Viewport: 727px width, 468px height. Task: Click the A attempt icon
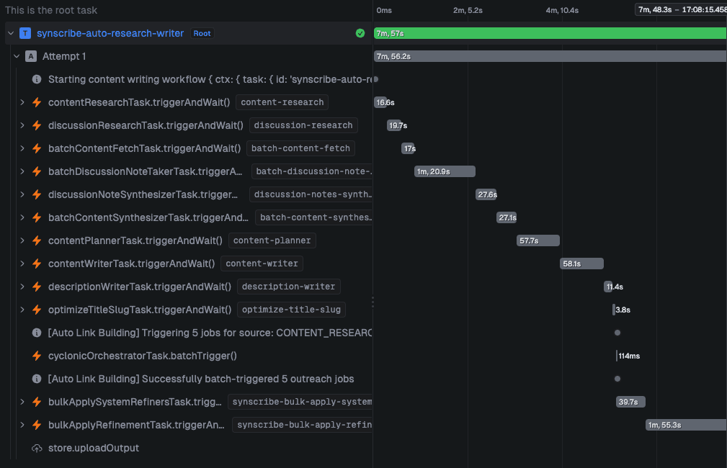pos(30,57)
